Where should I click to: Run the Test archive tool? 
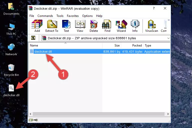(x=66, y=26)
